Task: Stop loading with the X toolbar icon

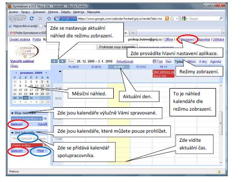Action: 40,19
